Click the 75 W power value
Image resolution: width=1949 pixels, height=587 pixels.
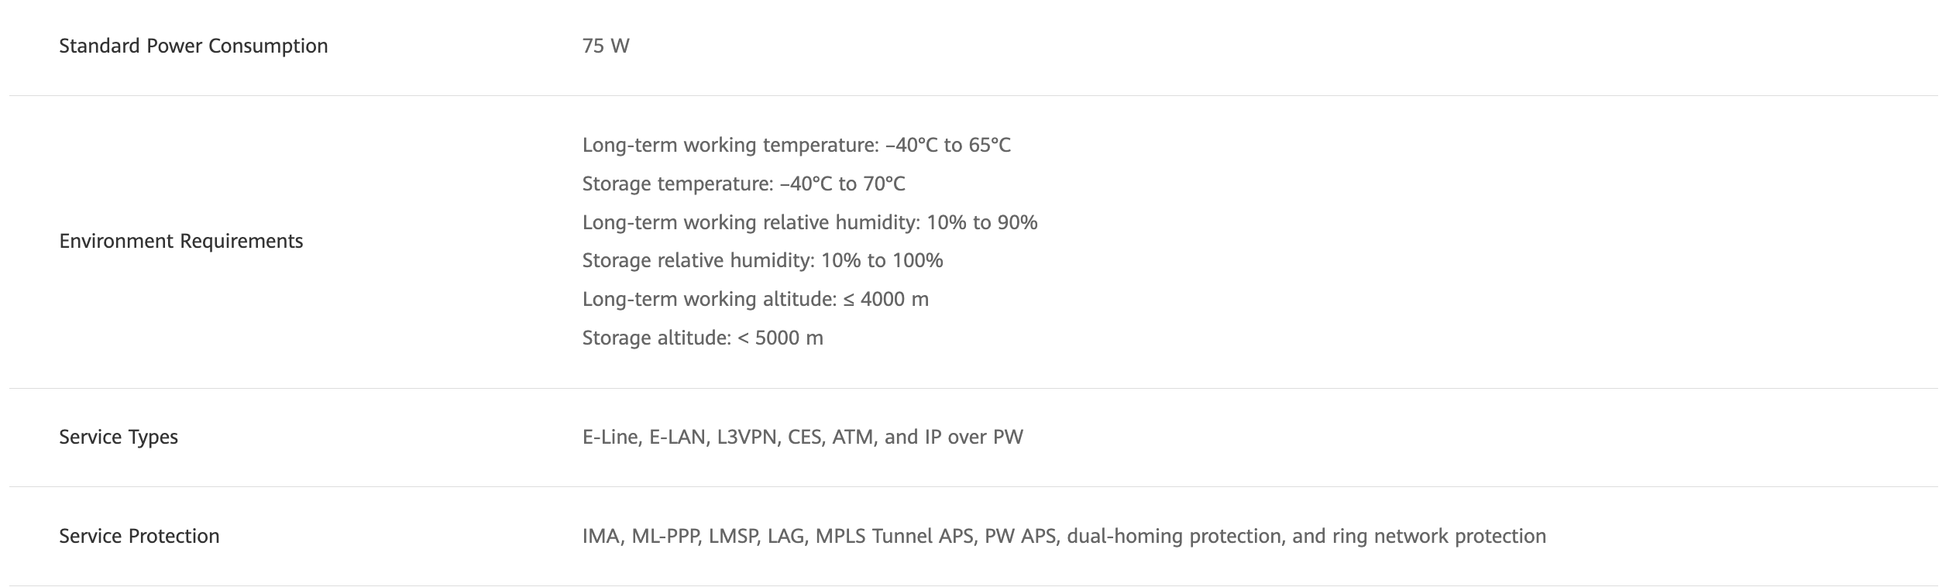click(x=606, y=46)
